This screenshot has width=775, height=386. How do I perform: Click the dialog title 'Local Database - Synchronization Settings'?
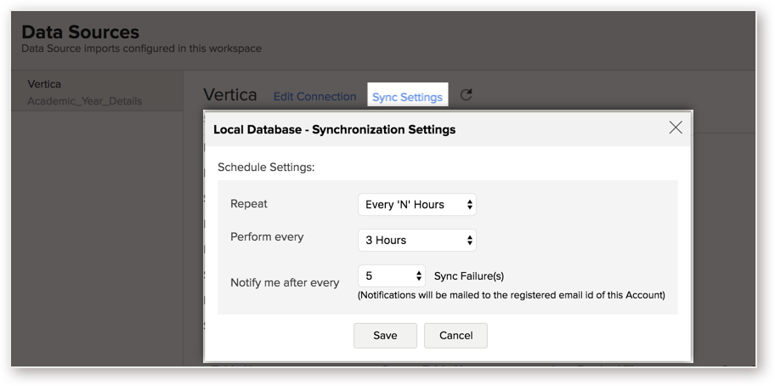click(335, 130)
